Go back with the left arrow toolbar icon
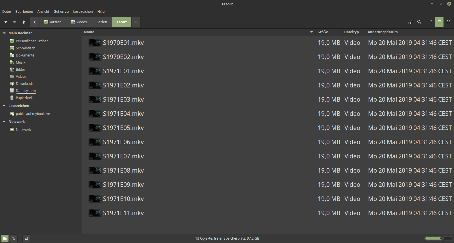Viewport: 454px width, 243px height. (x=6, y=22)
